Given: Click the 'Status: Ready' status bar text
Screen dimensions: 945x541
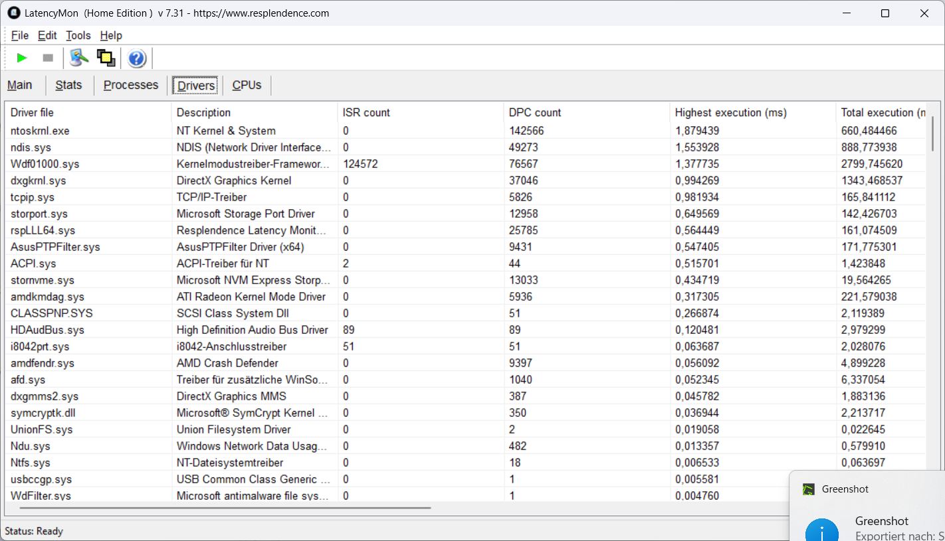Looking at the screenshot, I should click(x=34, y=531).
